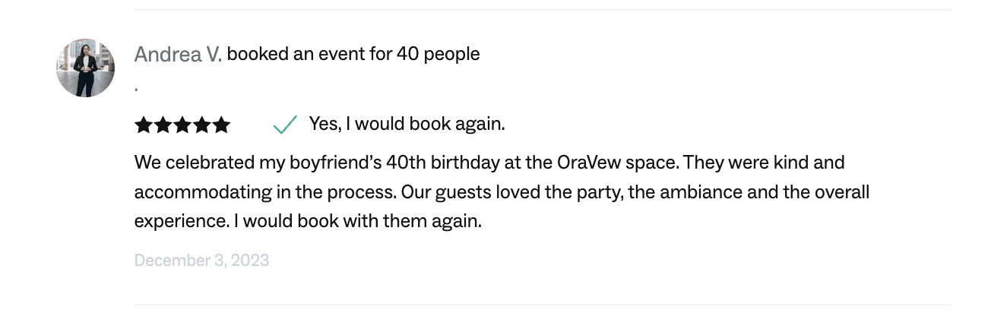Open the Andrea V. reviewer name
The image size is (991, 313).
(x=178, y=54)
